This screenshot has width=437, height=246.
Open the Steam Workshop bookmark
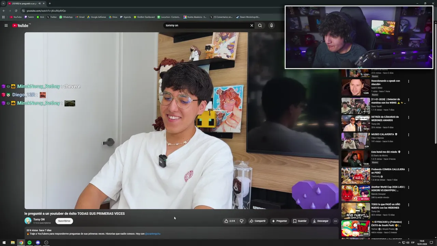coord(248,17)
